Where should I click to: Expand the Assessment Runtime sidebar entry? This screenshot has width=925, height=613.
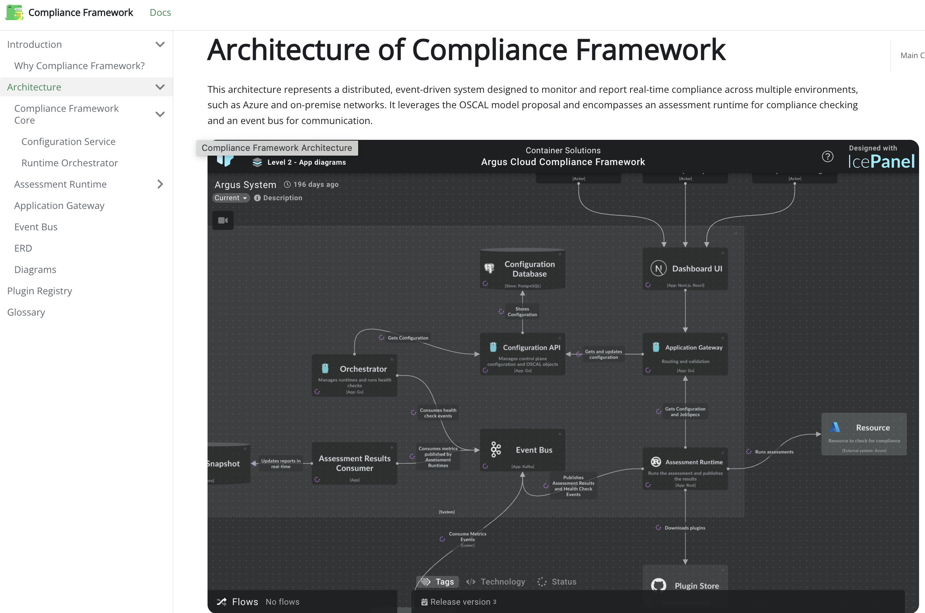(x=160, y=184)
